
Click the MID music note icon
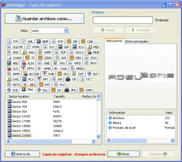point(90,47)
